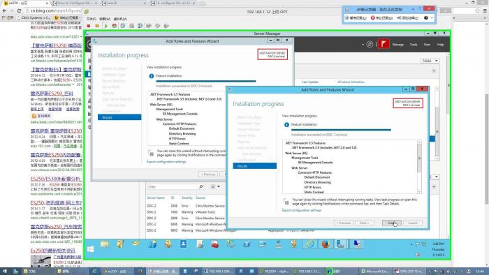The height and width of the screenshot is (275, 489).
Task: Click the Previous button in front wizard
Action: 344,223
